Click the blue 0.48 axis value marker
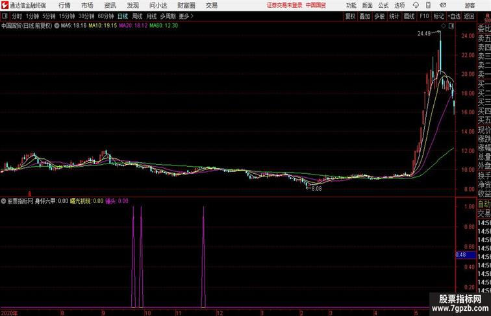 point(466,255)
